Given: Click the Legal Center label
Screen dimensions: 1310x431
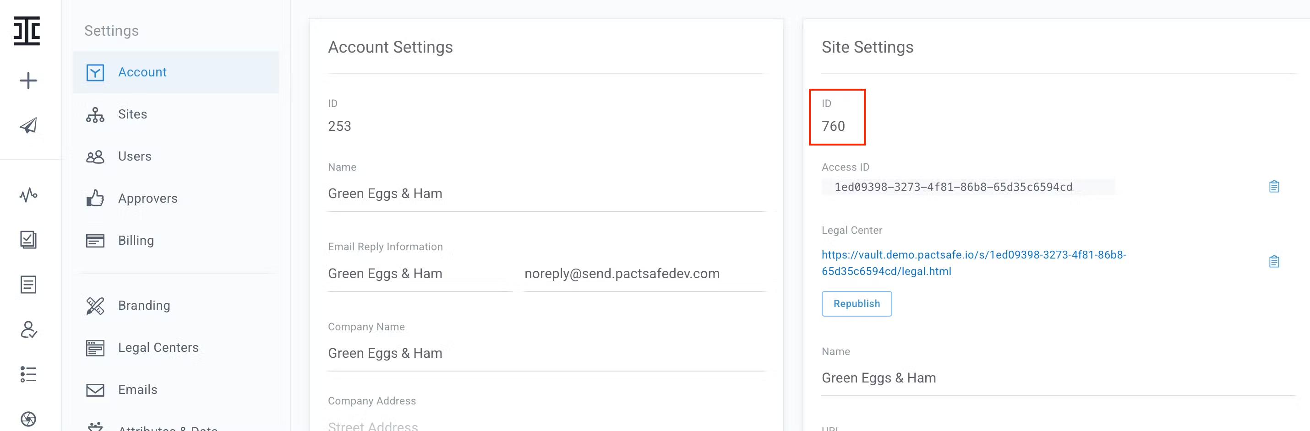Looking at the screenshot, I should [852, 230].
